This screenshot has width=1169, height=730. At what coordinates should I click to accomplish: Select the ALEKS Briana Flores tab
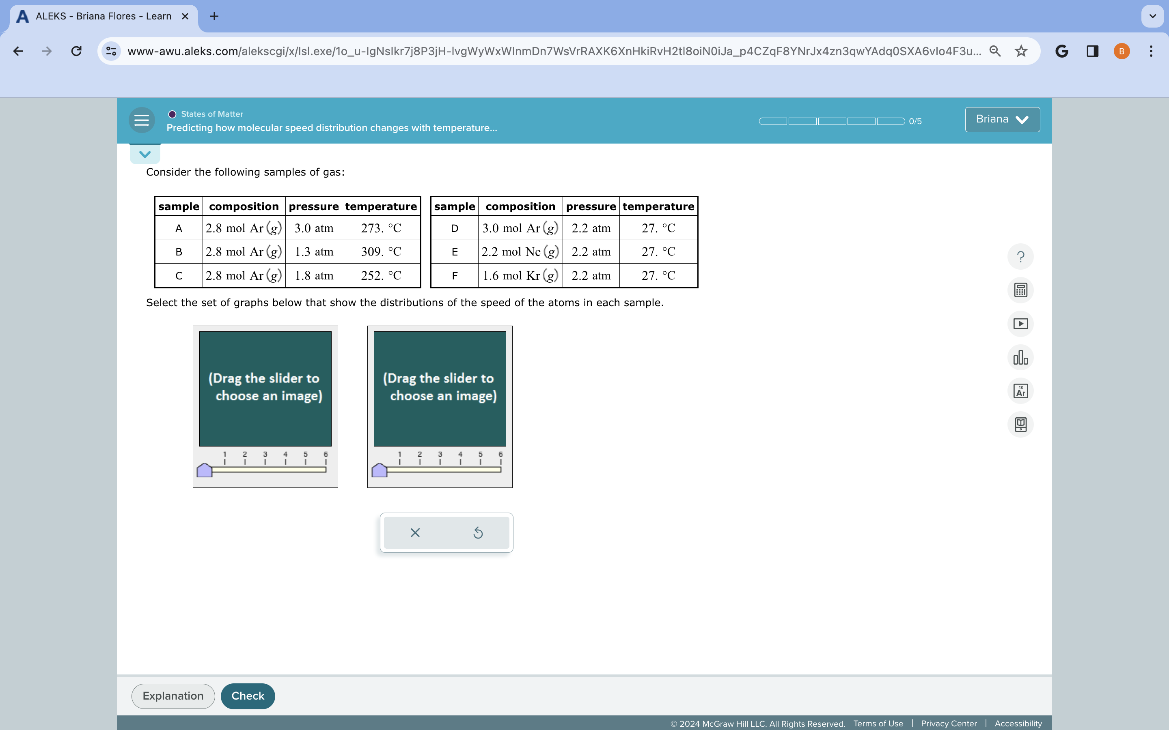(x=103, y=16)
